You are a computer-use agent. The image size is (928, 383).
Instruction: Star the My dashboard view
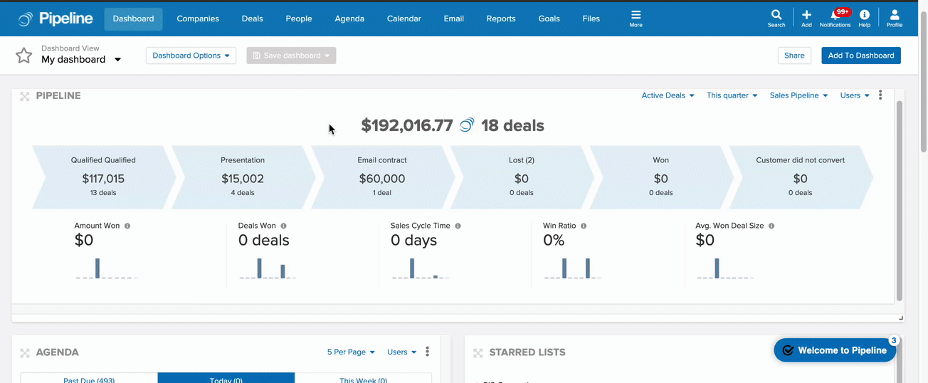pyautogui.click(x=24, y=56)
